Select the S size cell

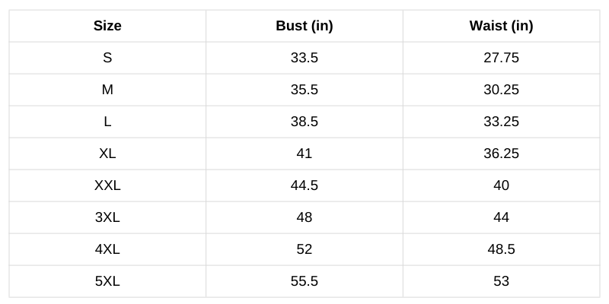coord(107,58)
